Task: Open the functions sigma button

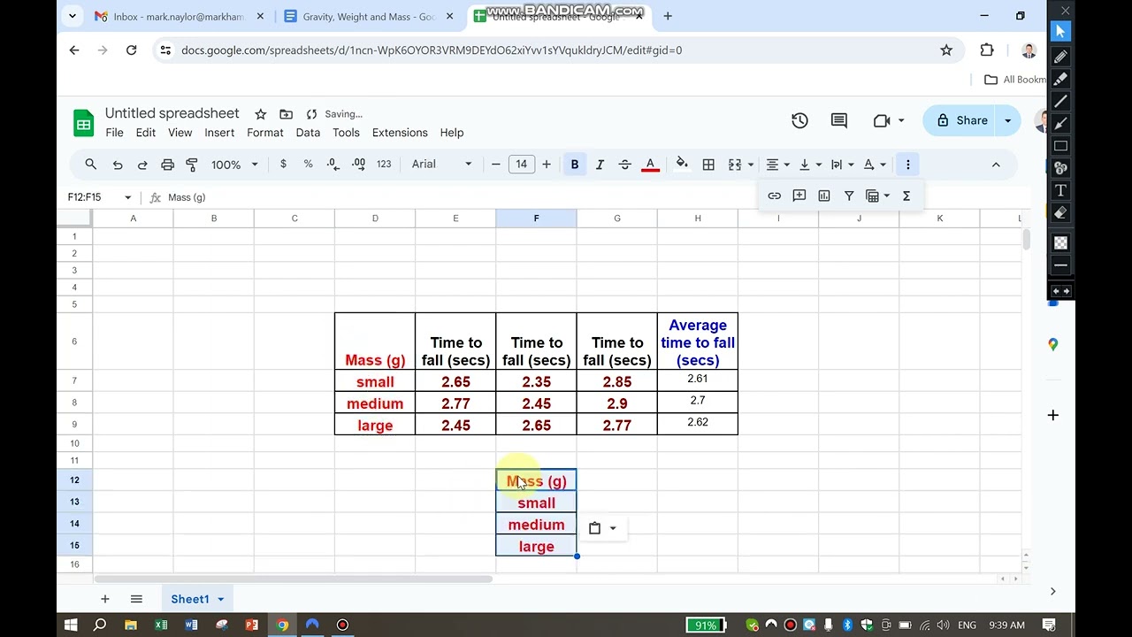Action: click(x=906, y=196)
